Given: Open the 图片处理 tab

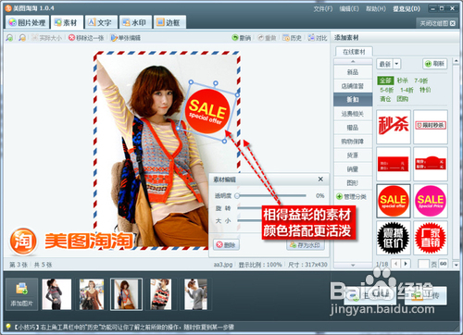Looking at the screenshot, I should (27, 22).
